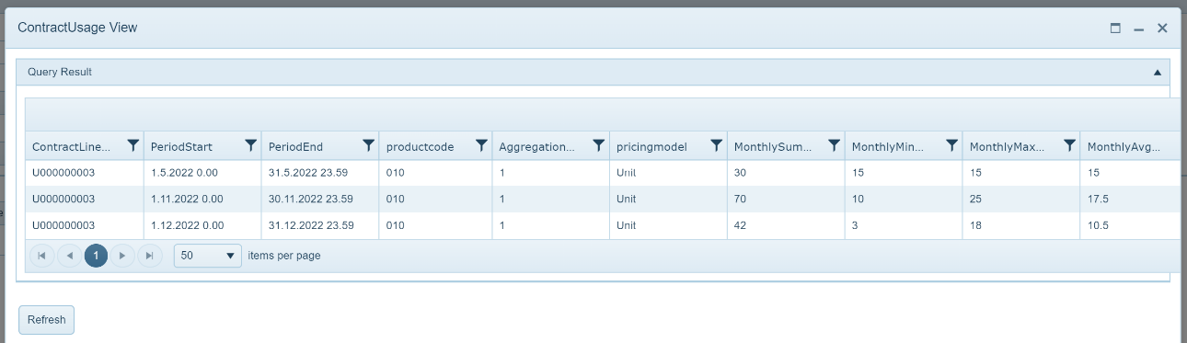Go to the last page
The height and width of the screenshot is (343, 1187).
tap(150, 256)
